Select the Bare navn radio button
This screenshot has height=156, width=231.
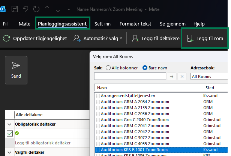[x=145, y=68]
